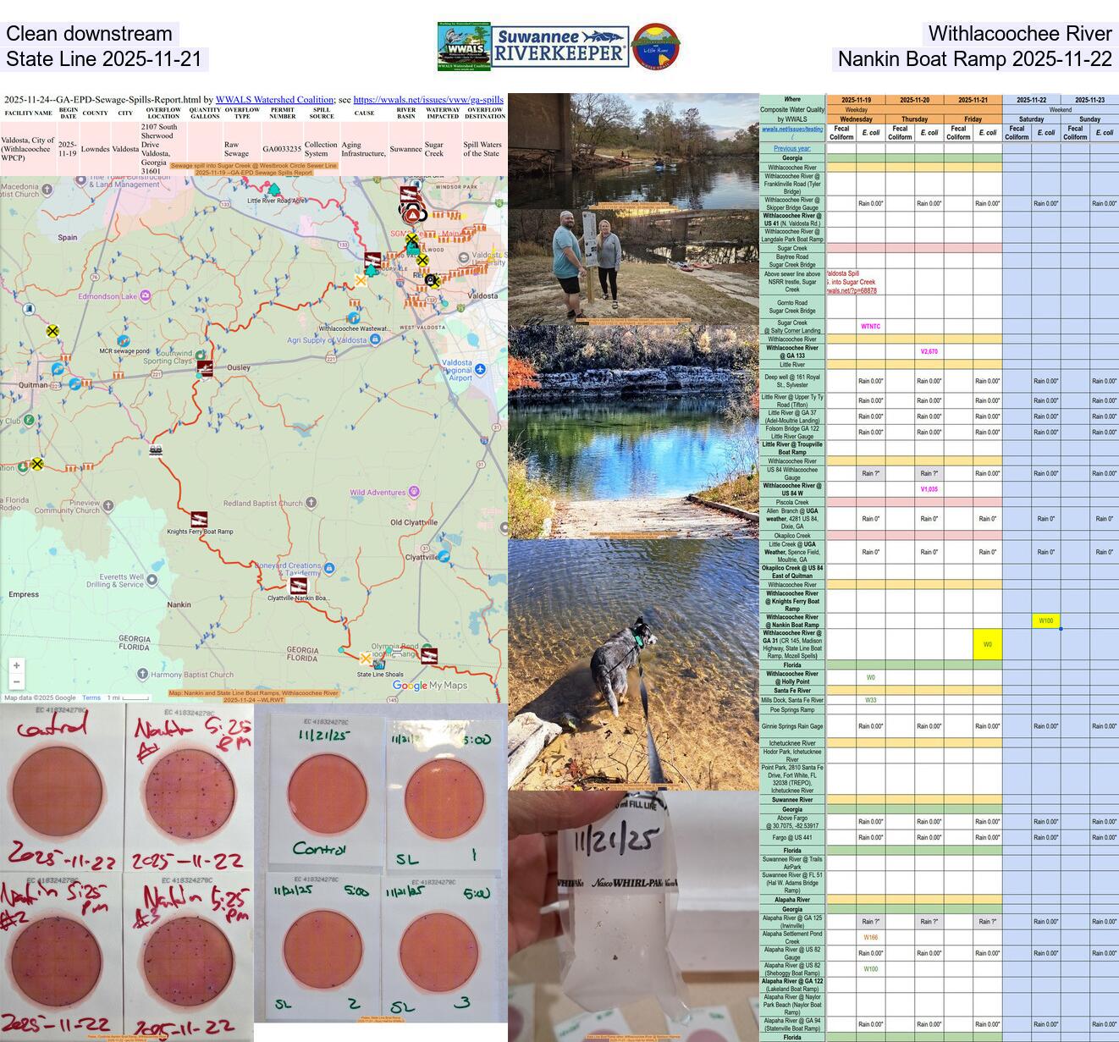Click the orange X marker at State Line Shoals
1119x1042 pixels.
(366, 659)
